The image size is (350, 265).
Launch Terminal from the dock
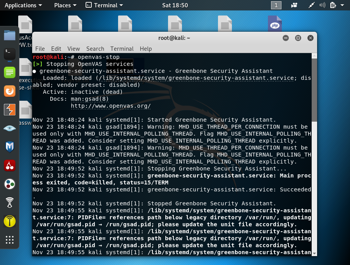point(10,54)
